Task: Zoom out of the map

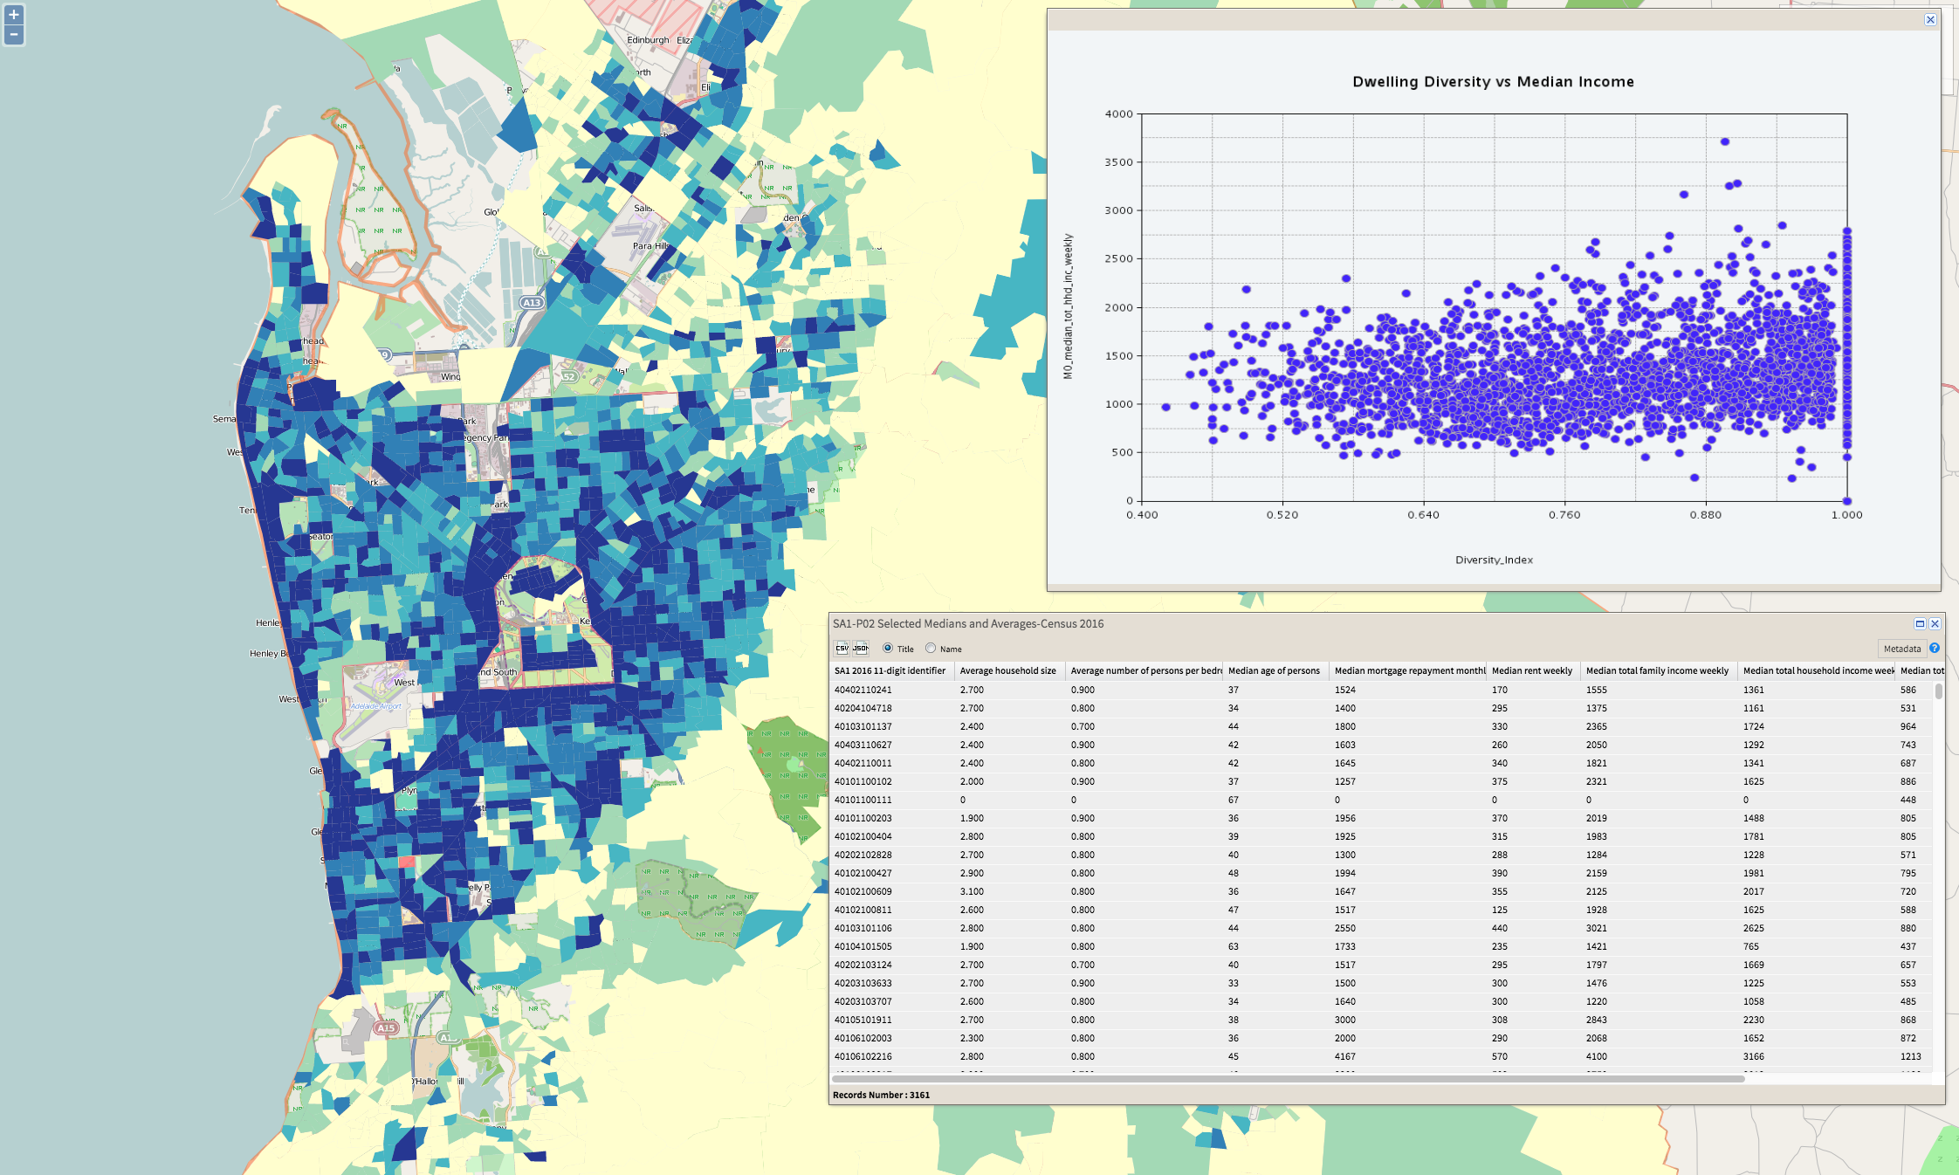Action: [x=14, y=35]
